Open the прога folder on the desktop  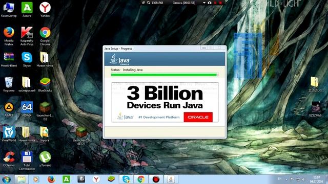[45, 134]
